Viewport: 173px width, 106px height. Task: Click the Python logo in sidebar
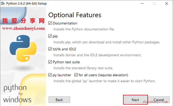click(23, 48)
